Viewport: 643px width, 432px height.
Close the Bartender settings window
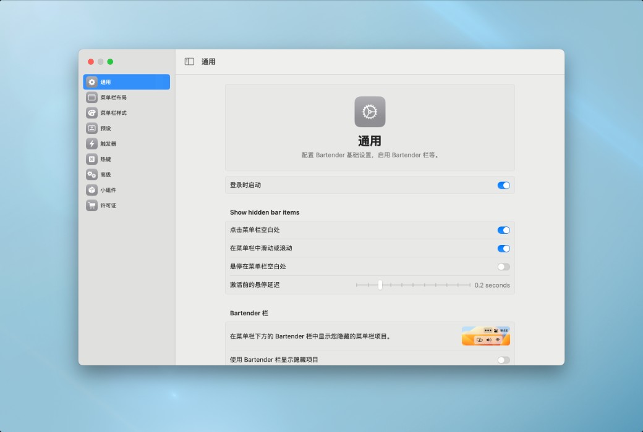[91, 62]
